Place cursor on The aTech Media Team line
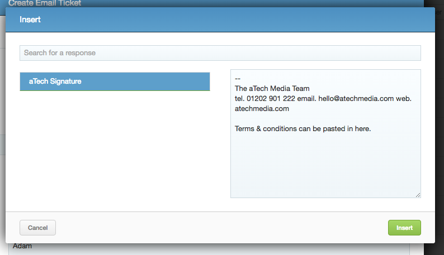444x255 pixels. click(272, 89)
